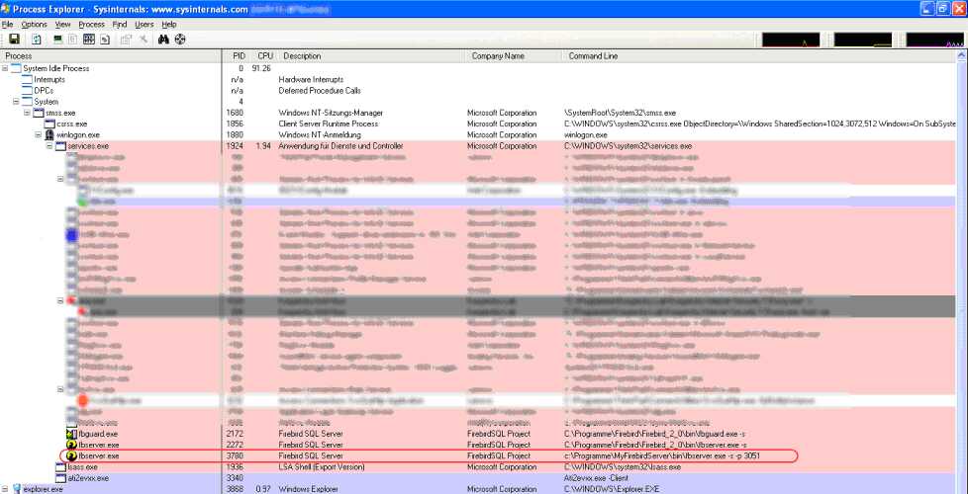Collapse the System tree node

pyautogui.click(x=16, y=102)
